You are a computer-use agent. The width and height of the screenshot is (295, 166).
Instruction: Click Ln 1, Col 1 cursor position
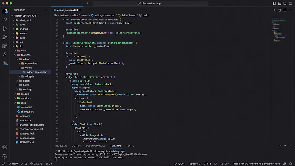coord(180,164)
